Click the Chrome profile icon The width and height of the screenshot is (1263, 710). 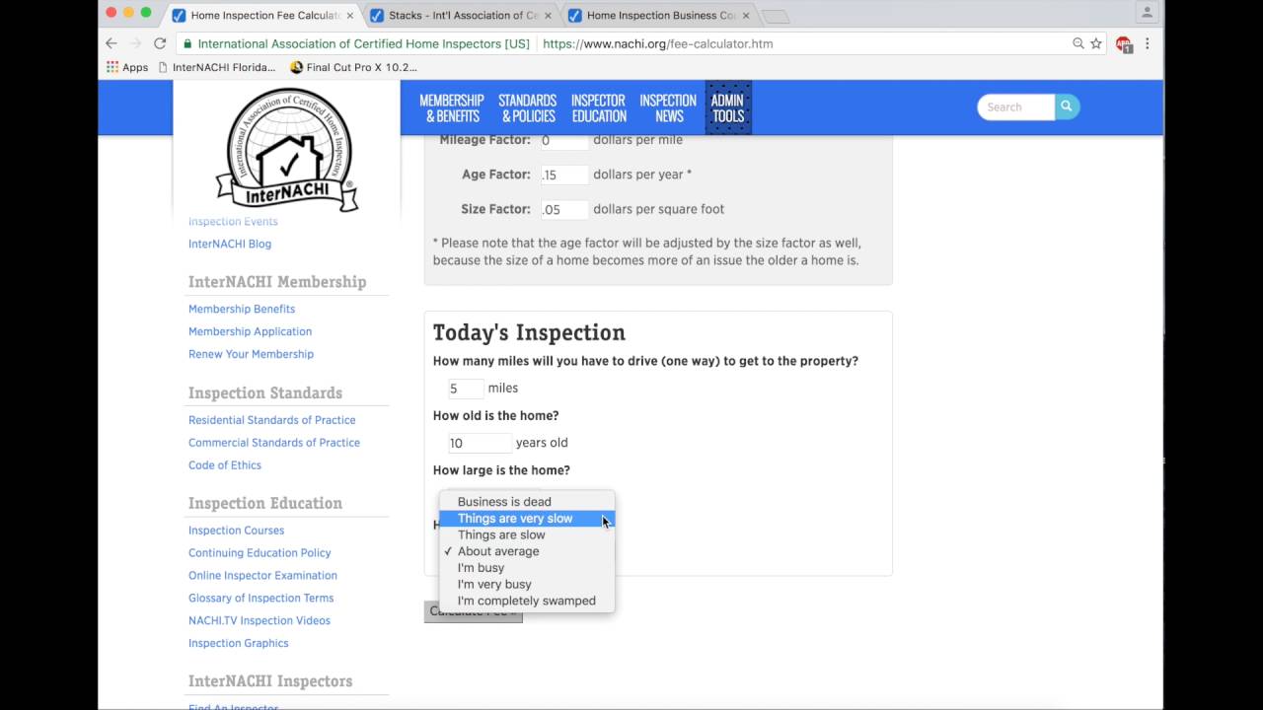pos(1147,13)
